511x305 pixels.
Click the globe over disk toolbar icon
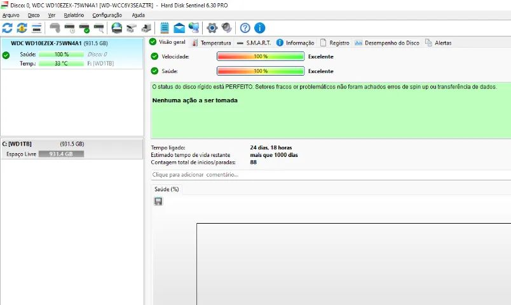coord(117,28)
